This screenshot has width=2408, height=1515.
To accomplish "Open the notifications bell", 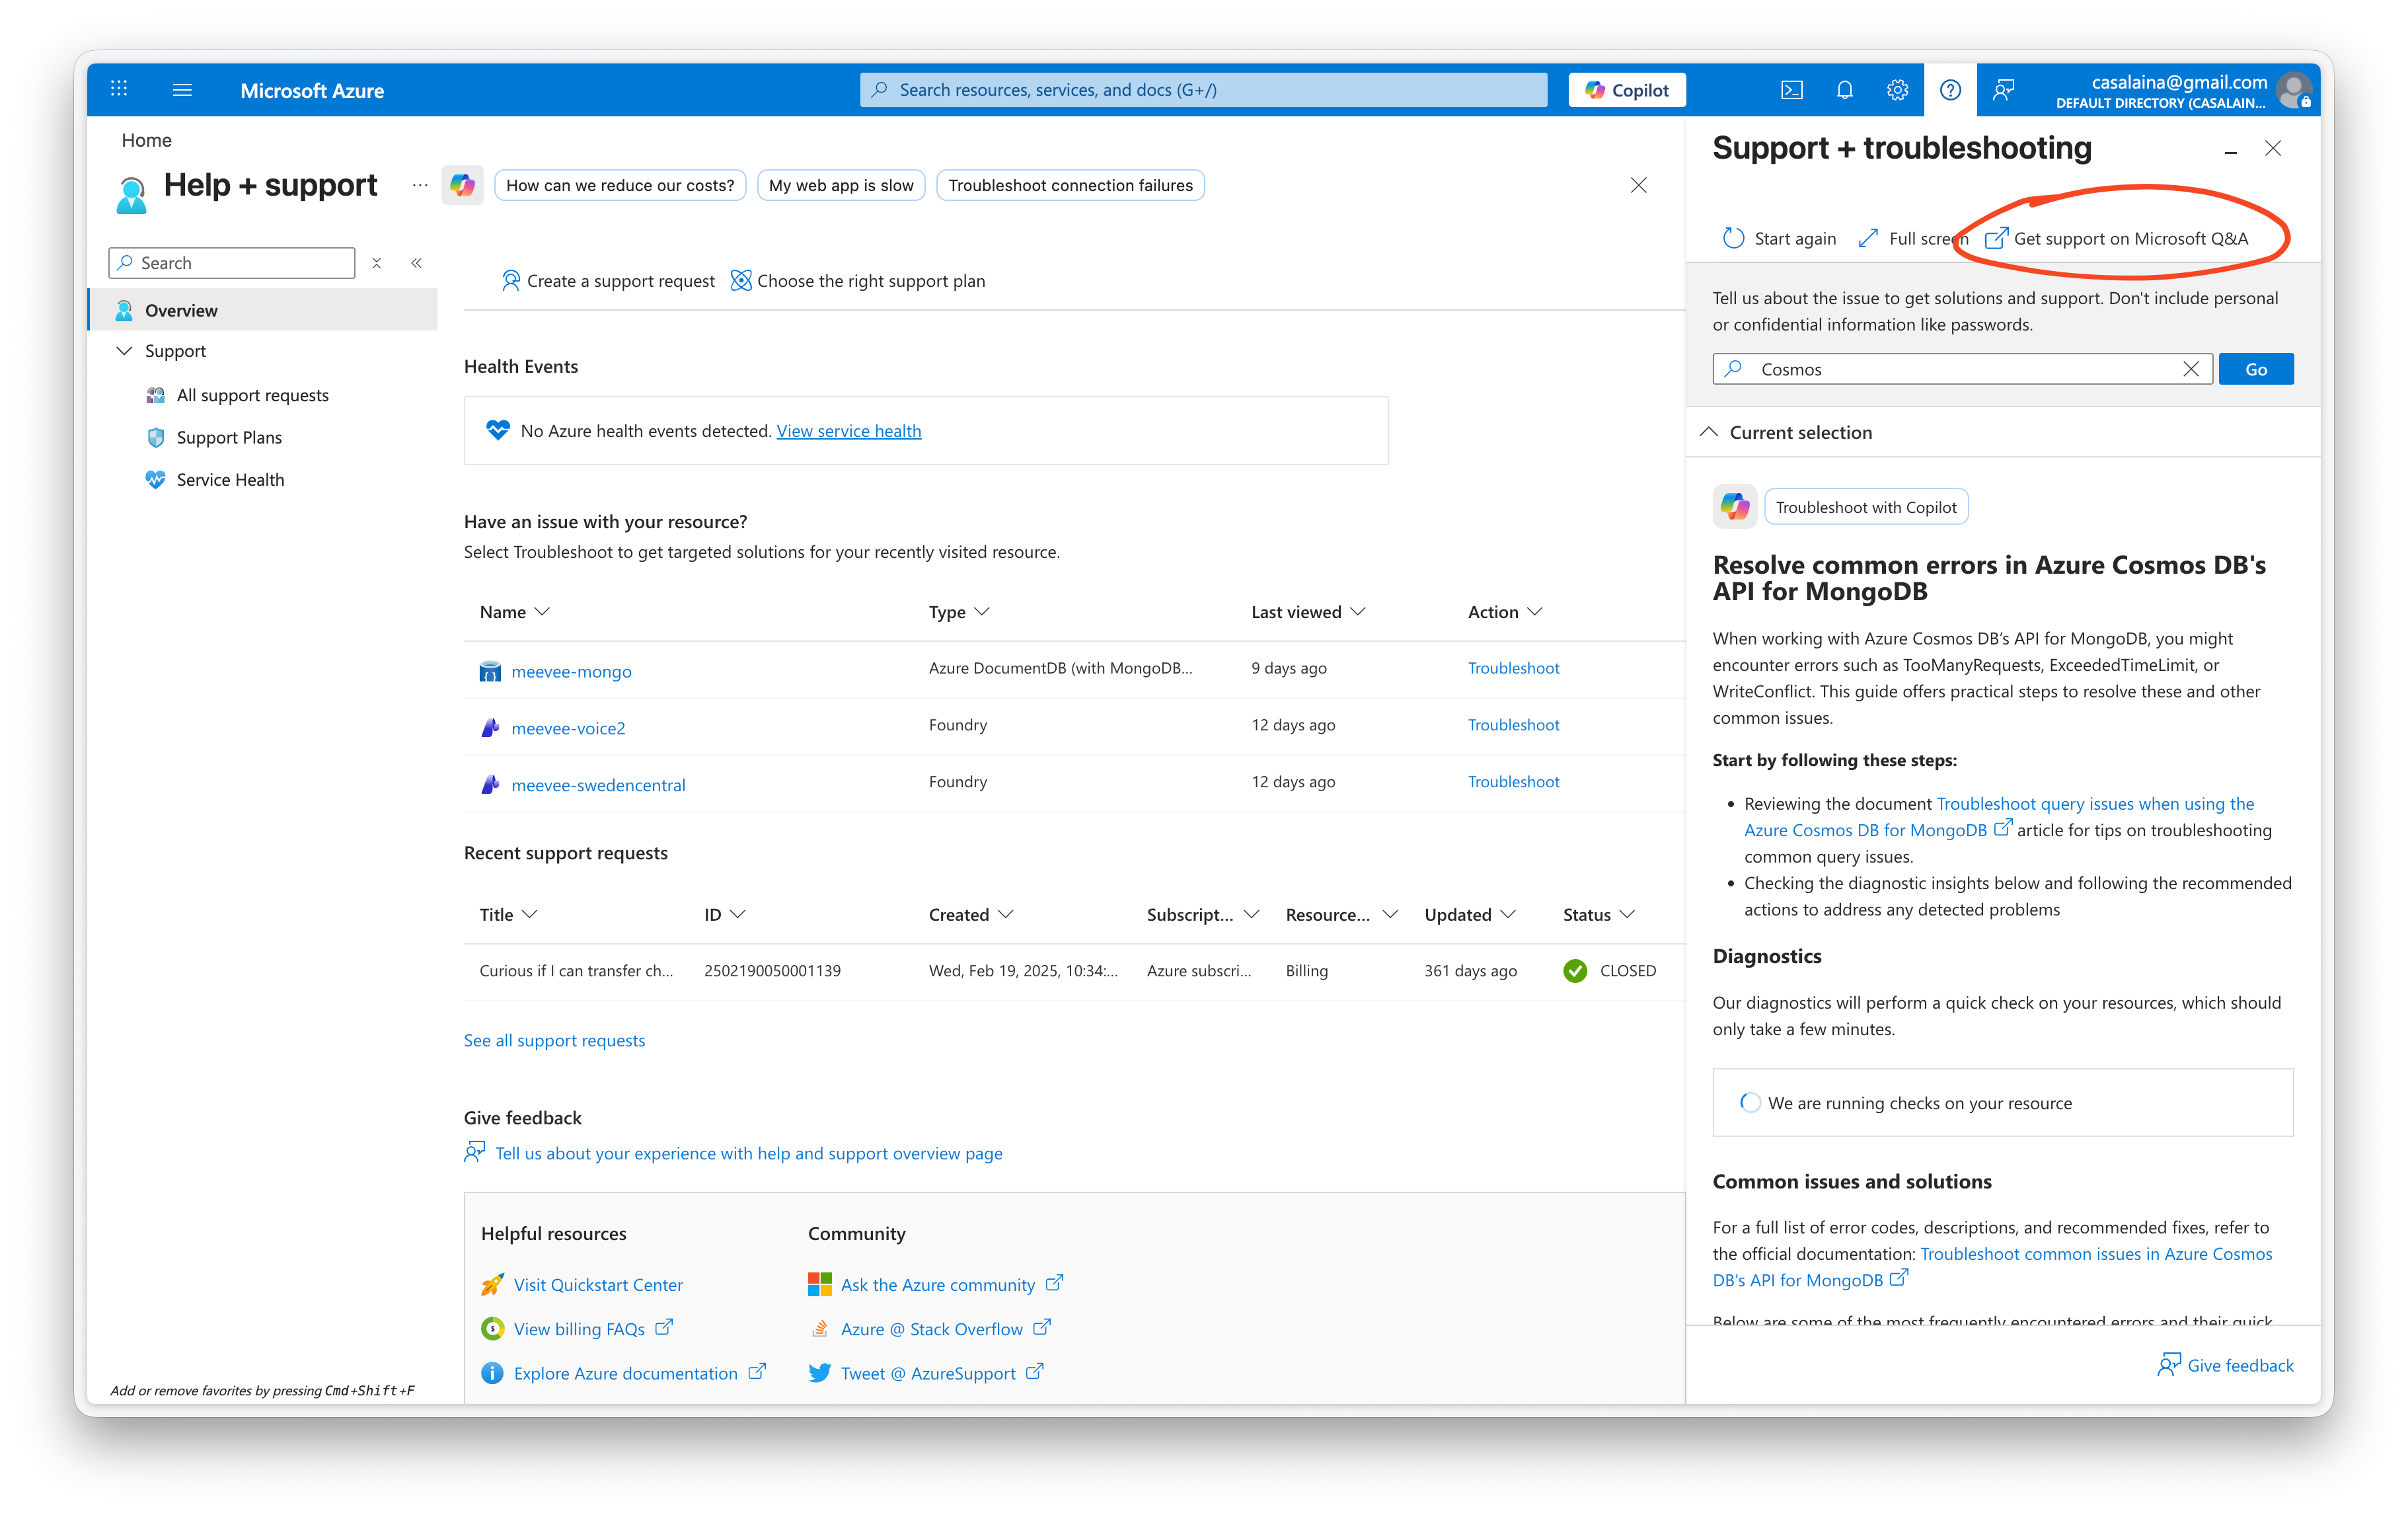I will click(x=1844, y=90).
